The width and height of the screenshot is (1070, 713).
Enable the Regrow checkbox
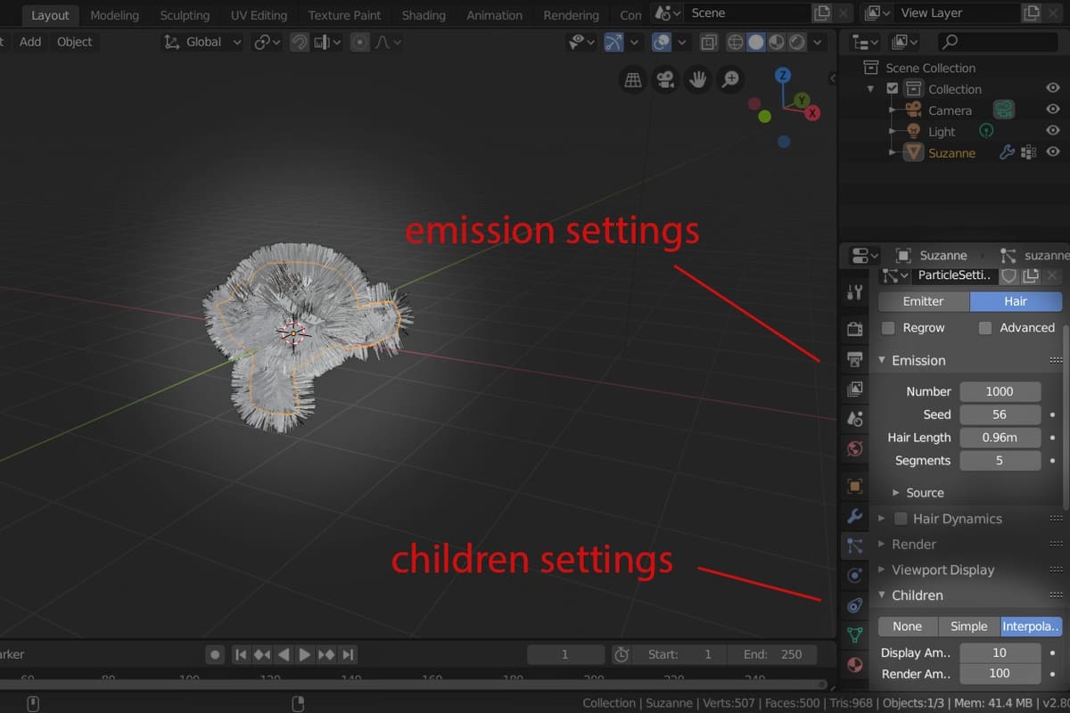[888, 328]
